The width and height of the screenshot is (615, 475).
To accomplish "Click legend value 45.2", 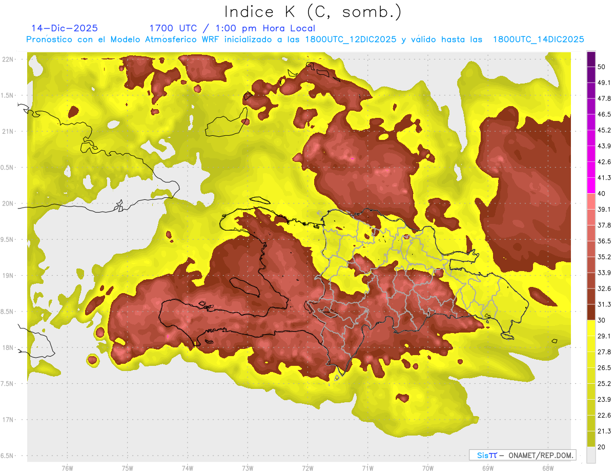I will tap(604, 130).
